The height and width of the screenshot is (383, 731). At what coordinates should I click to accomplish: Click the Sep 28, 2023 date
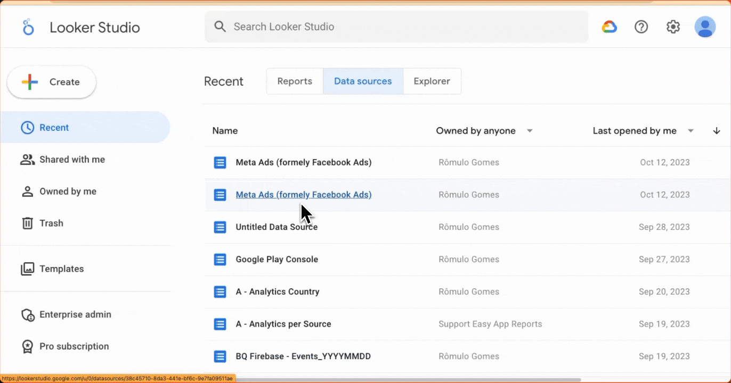pos(664,227)
